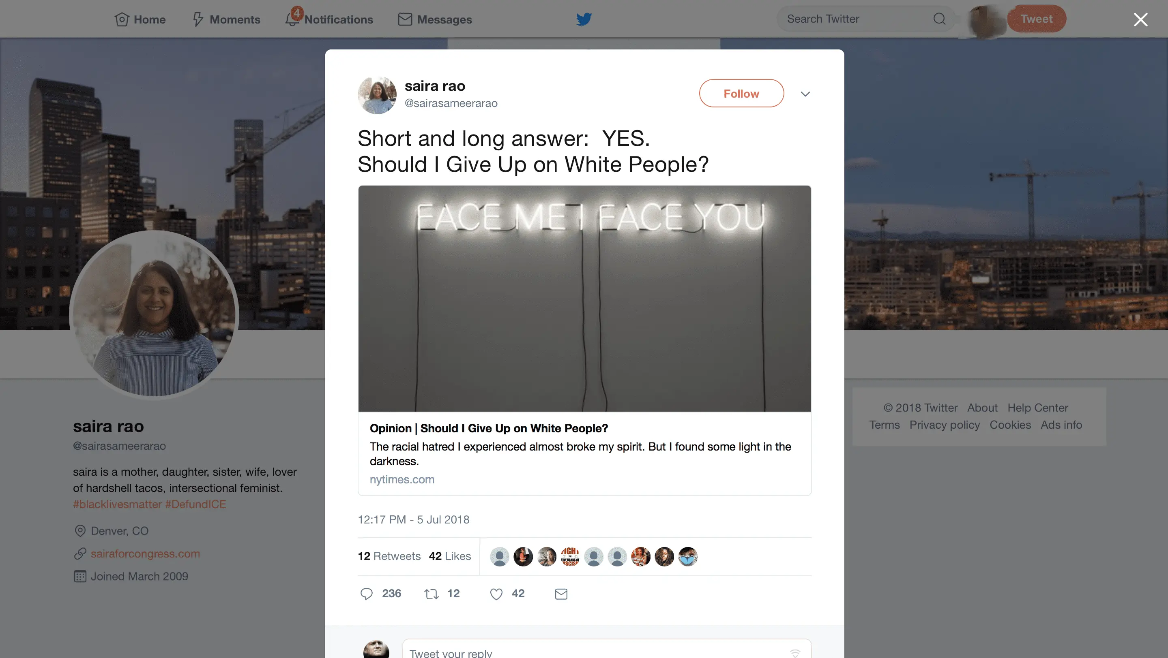Retweet this tweet using the retweet icon
Screen dimensions: 1168x658
click(431, 594)
